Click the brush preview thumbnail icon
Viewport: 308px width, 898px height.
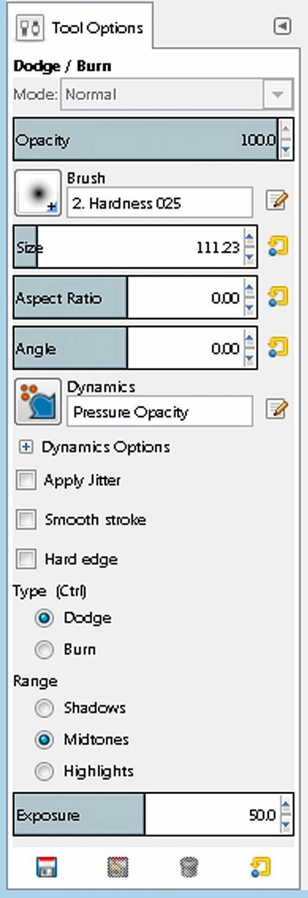[x=38, y=193]
